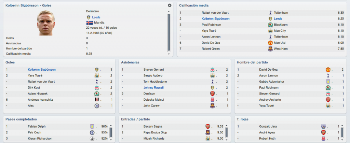The height and width of the screenshot is (143, 350).
Task: Click Kolbeinn Sigþórsson's face portrait
Action: [46, 23]
